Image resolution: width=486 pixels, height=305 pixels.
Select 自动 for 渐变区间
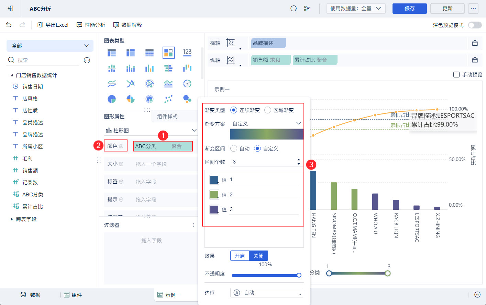click(234, 148)
